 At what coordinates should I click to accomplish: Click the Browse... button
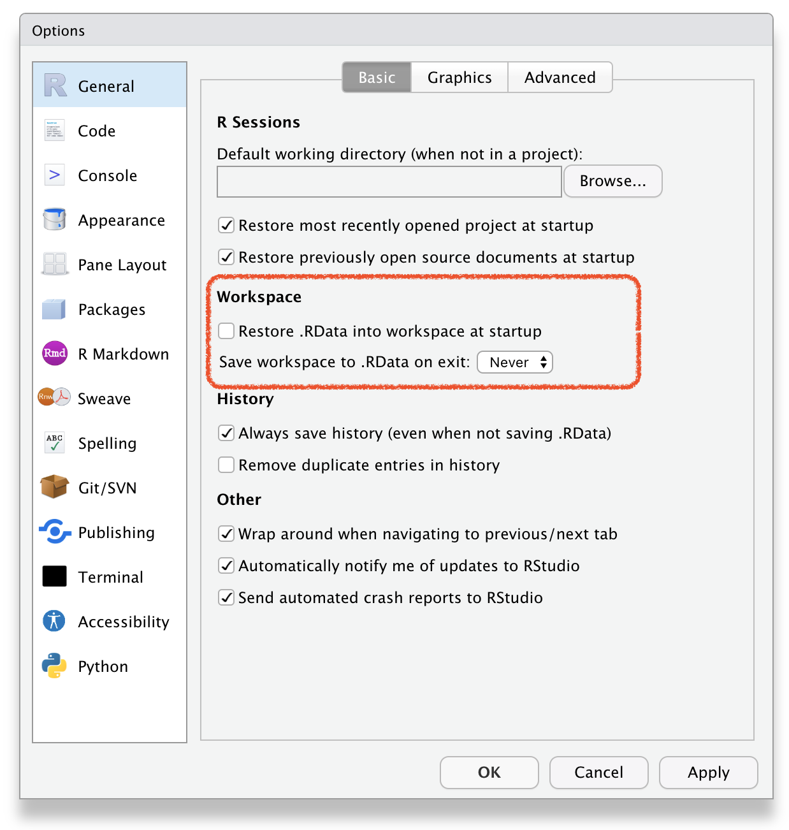click(x=613, y=181)
